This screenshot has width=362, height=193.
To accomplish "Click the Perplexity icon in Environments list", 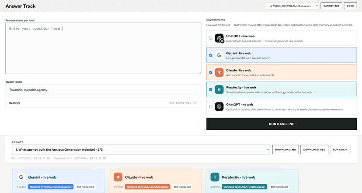I will coord(219,89).
